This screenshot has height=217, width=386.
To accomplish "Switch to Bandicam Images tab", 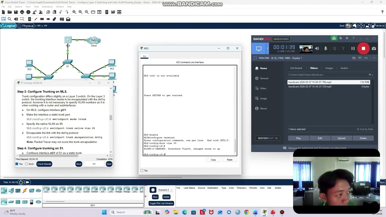I will [329, 68].
